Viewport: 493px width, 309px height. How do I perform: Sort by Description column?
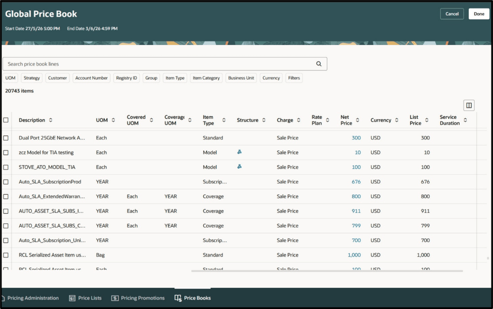pyautogui.click(x=51, y=120)
